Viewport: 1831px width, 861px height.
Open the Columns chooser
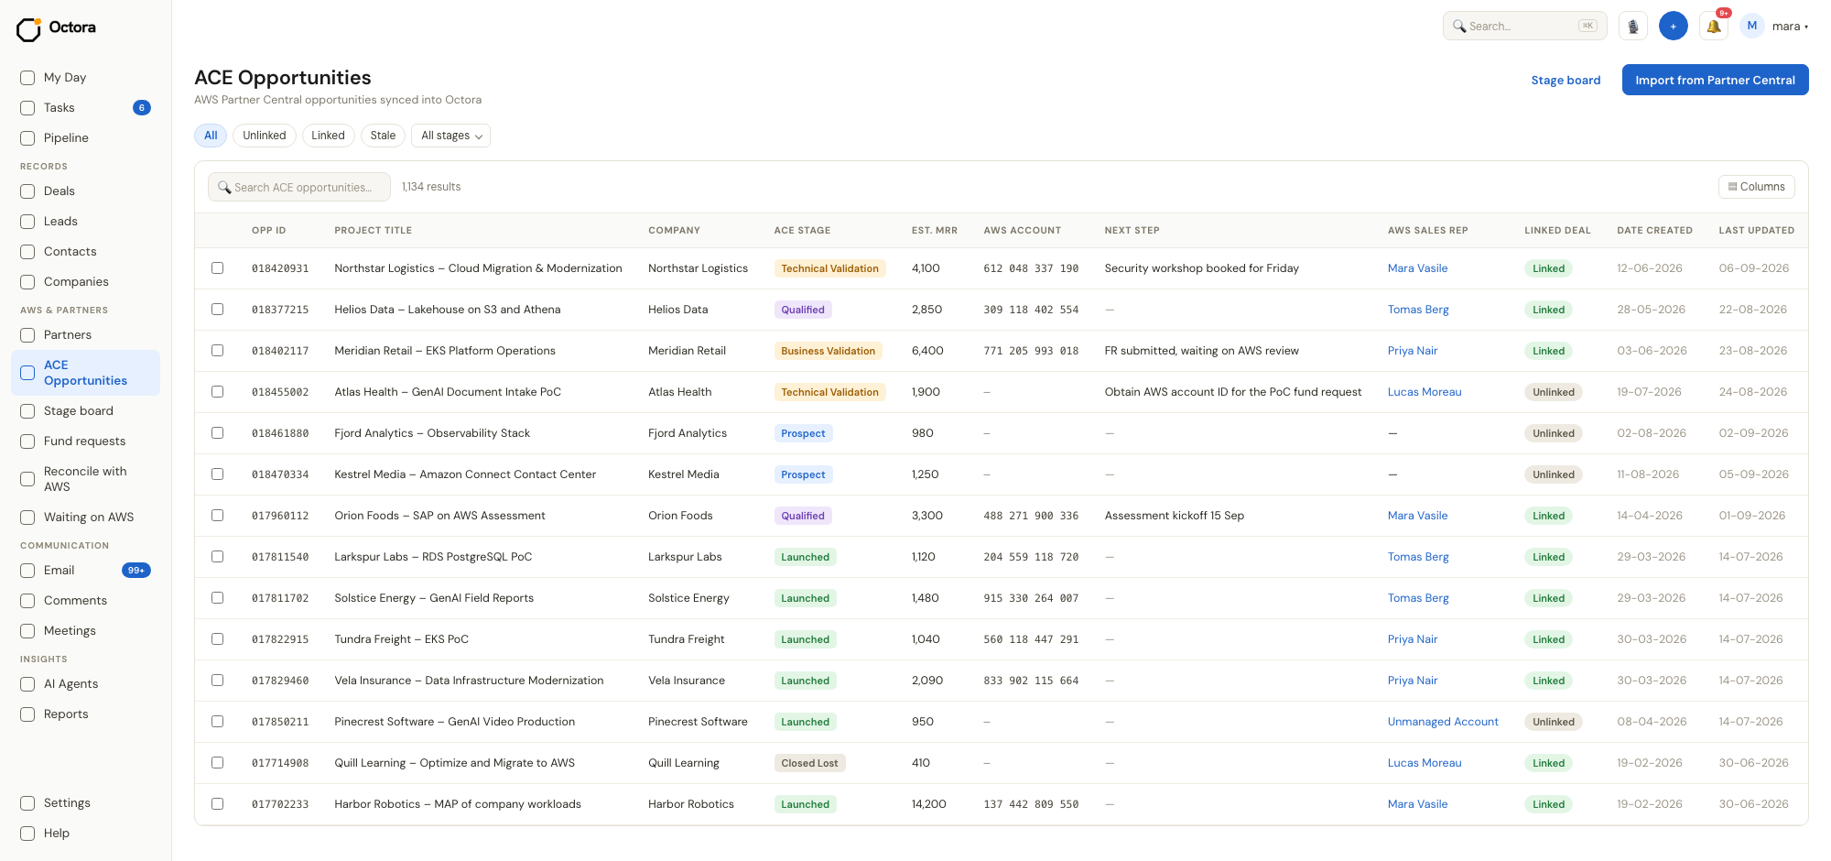pos(1756,187)
